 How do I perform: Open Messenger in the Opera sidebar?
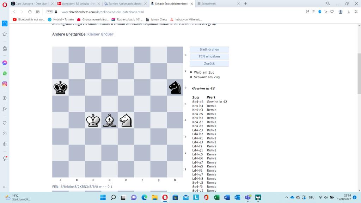(x=5, y=63)
